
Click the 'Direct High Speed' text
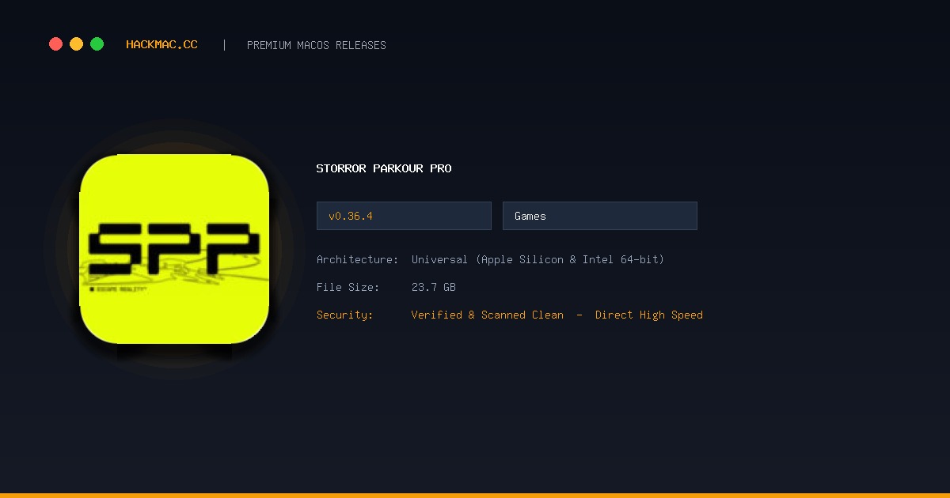(x=649, y=315)
